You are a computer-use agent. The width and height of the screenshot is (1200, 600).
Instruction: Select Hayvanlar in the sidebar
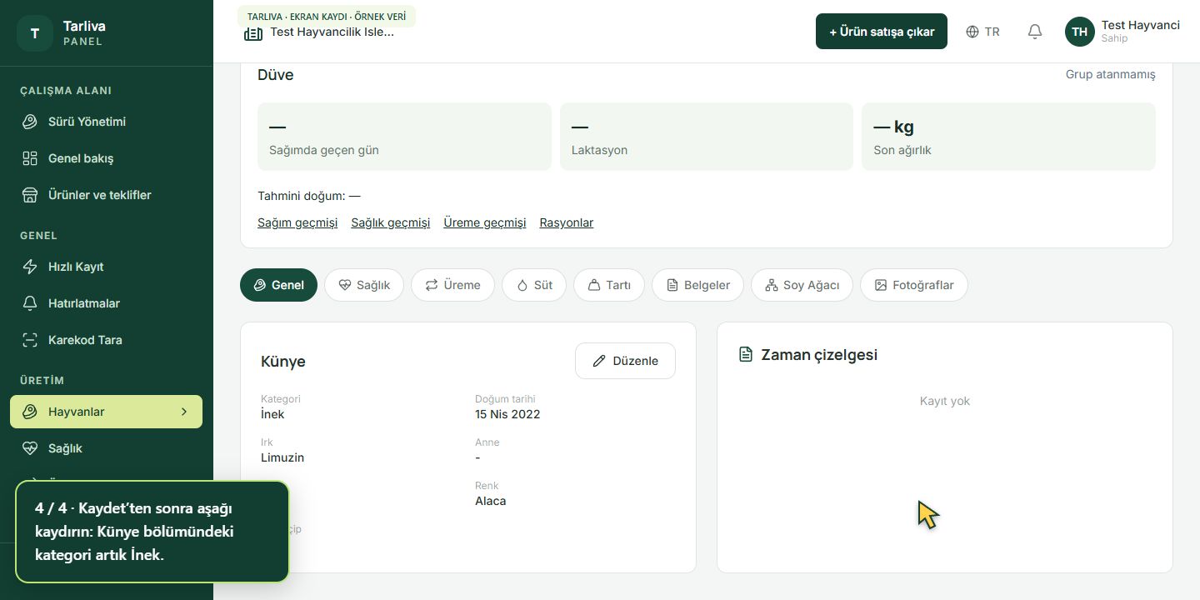pos(106,412)
